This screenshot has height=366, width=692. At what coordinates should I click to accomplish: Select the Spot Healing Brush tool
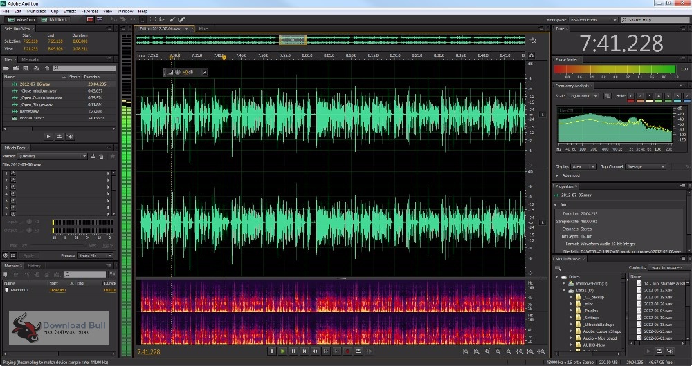[181, 19]
